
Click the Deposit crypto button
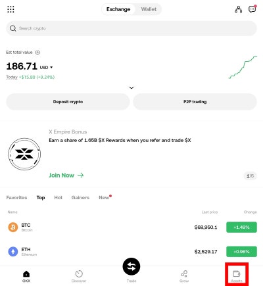68,102
